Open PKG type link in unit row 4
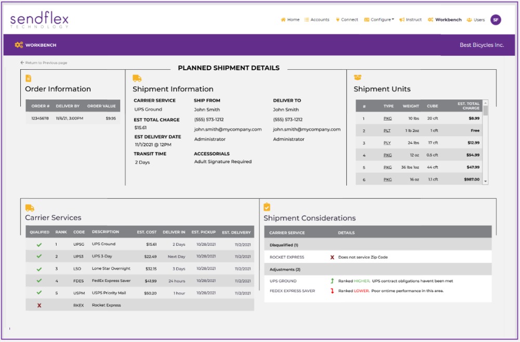The height and width of the screenshot is (342, 520). pyautogui.click(x=387, y=155)
